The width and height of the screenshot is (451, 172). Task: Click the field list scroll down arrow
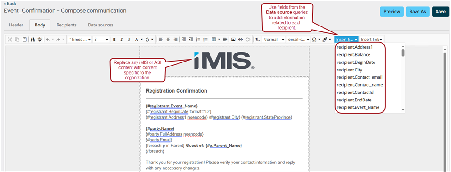pyautogui.click(x=403, y=109)
